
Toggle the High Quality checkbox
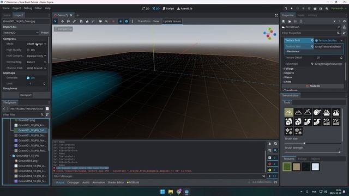(x=28, y=50)
